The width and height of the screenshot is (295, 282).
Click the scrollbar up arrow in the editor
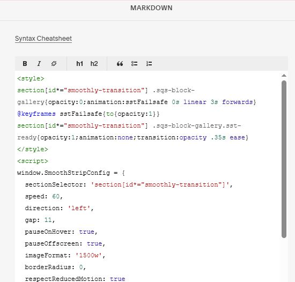point(284,76)
